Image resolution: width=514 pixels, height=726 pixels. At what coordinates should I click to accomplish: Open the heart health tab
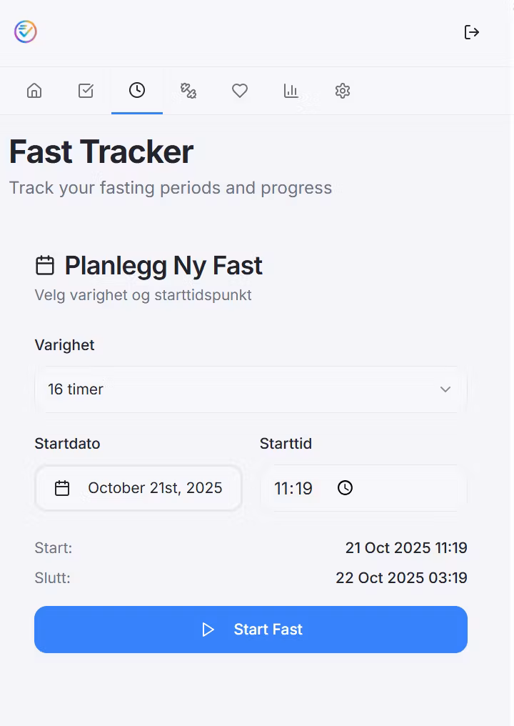pyautogui.click(x=240, y=91)
